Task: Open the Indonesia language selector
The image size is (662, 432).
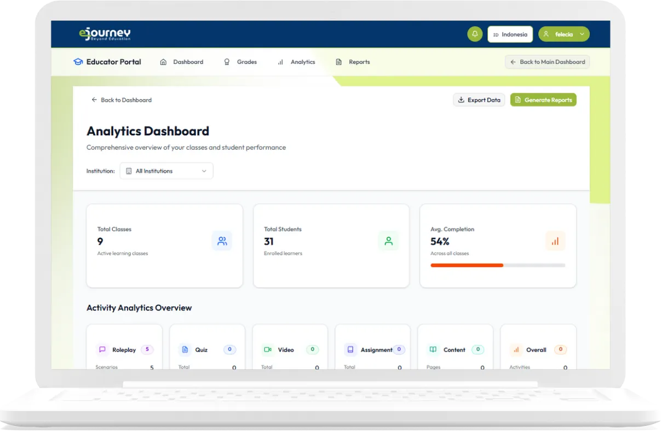Action: click(x=510, y=34)
